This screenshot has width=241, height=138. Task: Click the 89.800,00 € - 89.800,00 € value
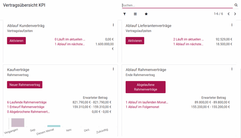pyautogui.click(x=212, y=102)
